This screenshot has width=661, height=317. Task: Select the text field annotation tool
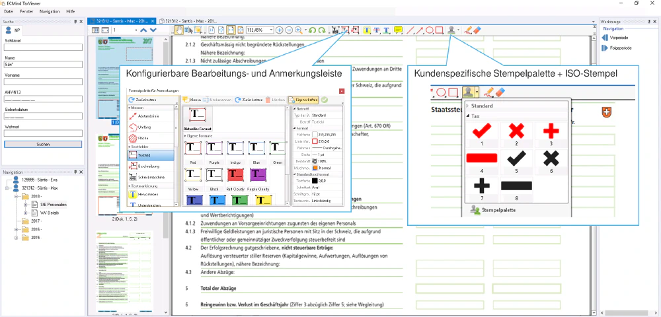[345, 30]
